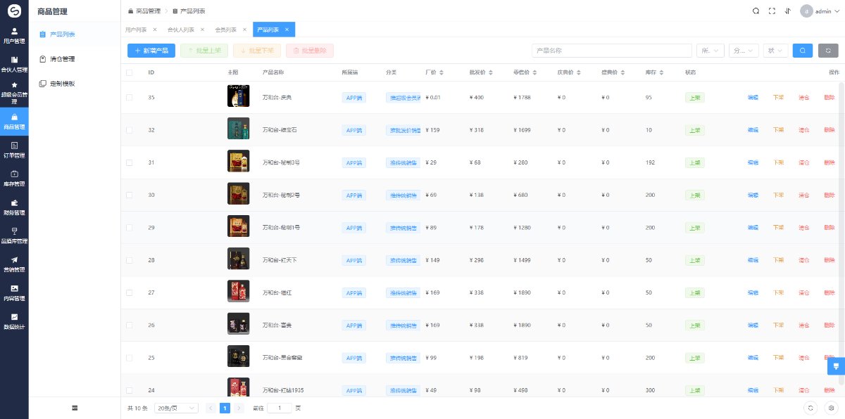845x419 pixels.
Task: Close the 合伙人列表 tab
Action: [202, 30]
